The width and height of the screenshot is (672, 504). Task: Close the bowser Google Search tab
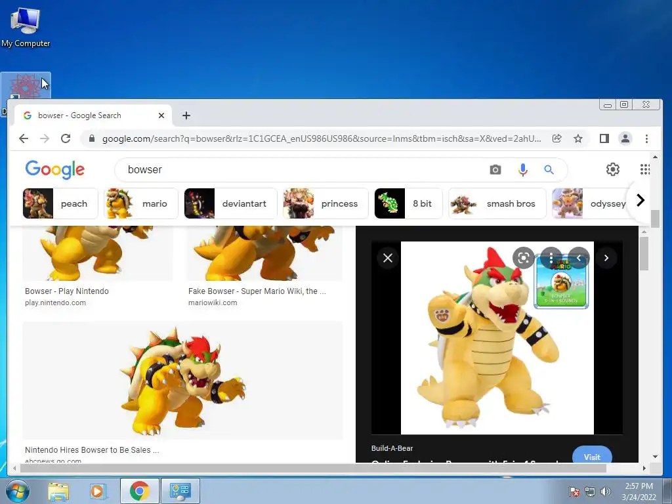tap(161, 115)
